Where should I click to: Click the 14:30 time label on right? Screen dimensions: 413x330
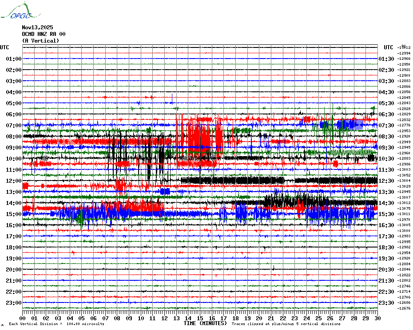point(386,203)
